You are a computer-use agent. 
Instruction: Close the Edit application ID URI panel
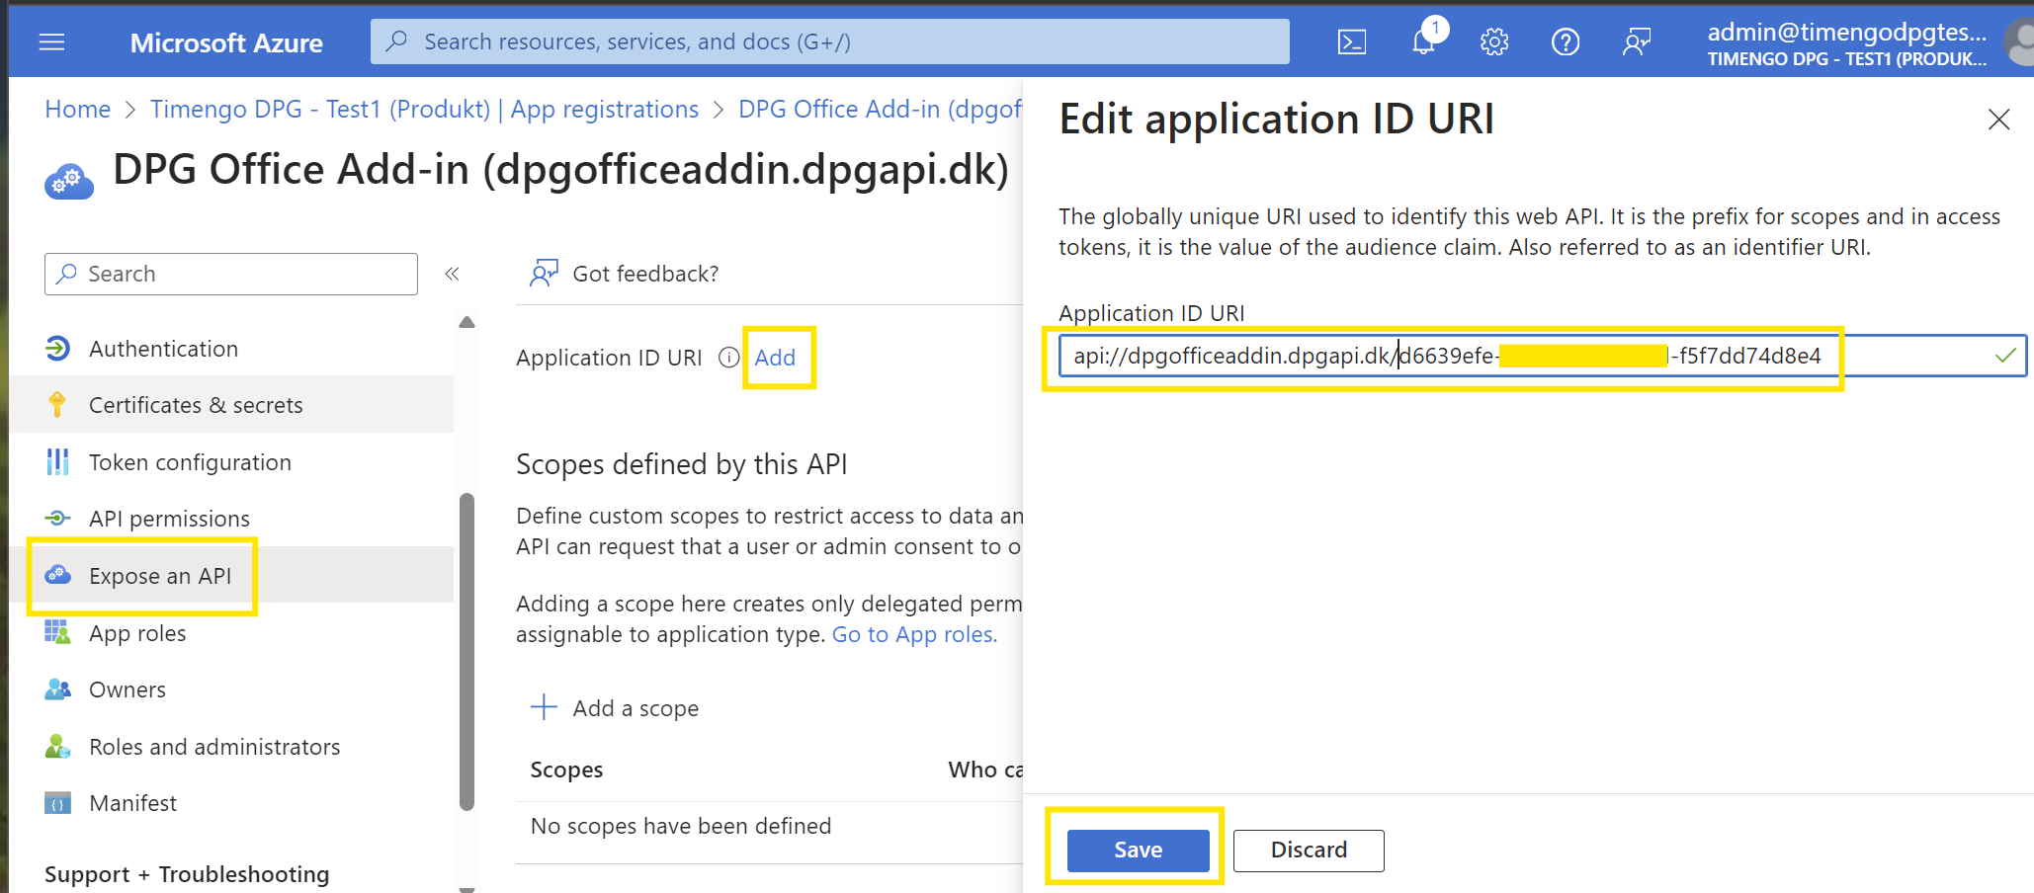tap(1998, 120)
